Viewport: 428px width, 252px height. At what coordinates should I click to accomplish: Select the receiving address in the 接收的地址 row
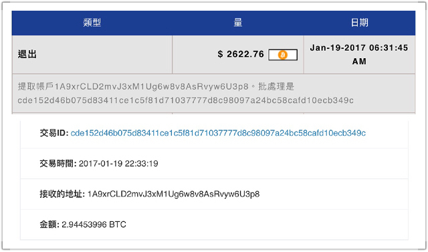[x=174, y=195]
